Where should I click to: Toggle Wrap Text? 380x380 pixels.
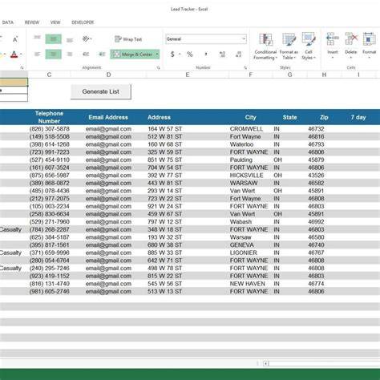[128, 39]
